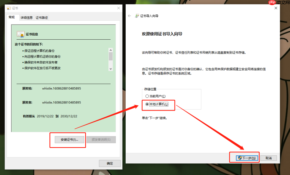This screenshot has width=290, height=175.
Task: Click the certificate icon beside 证书信息 heading
Action: (x=21, y=34)
